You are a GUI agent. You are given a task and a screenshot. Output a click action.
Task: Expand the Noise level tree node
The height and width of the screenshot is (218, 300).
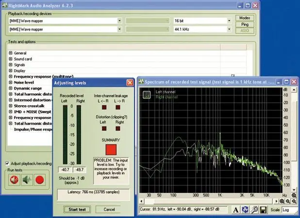coord(11,82)
